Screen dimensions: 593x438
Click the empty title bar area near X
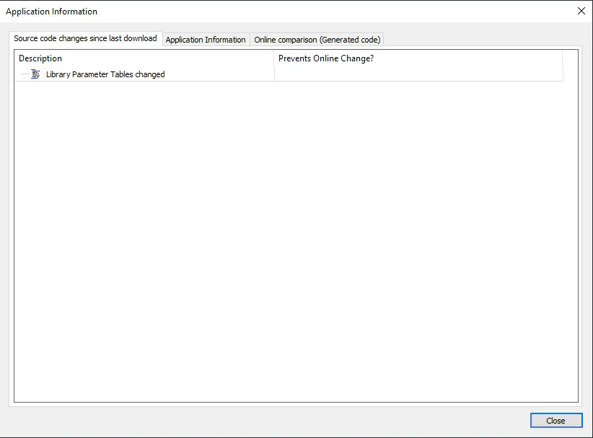coord(505,12)
